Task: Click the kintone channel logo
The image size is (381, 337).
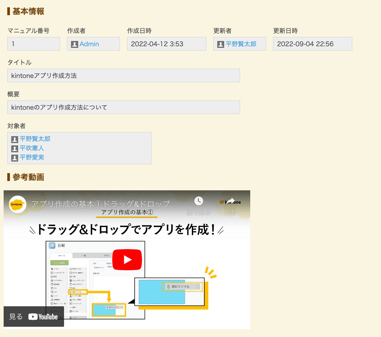Action: pyautogui.click(x=17, y=204)
